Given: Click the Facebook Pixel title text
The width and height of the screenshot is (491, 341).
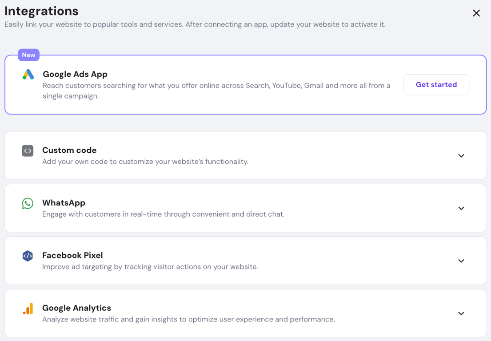Looking at the screenshot, I should click(x=72, y=255).
